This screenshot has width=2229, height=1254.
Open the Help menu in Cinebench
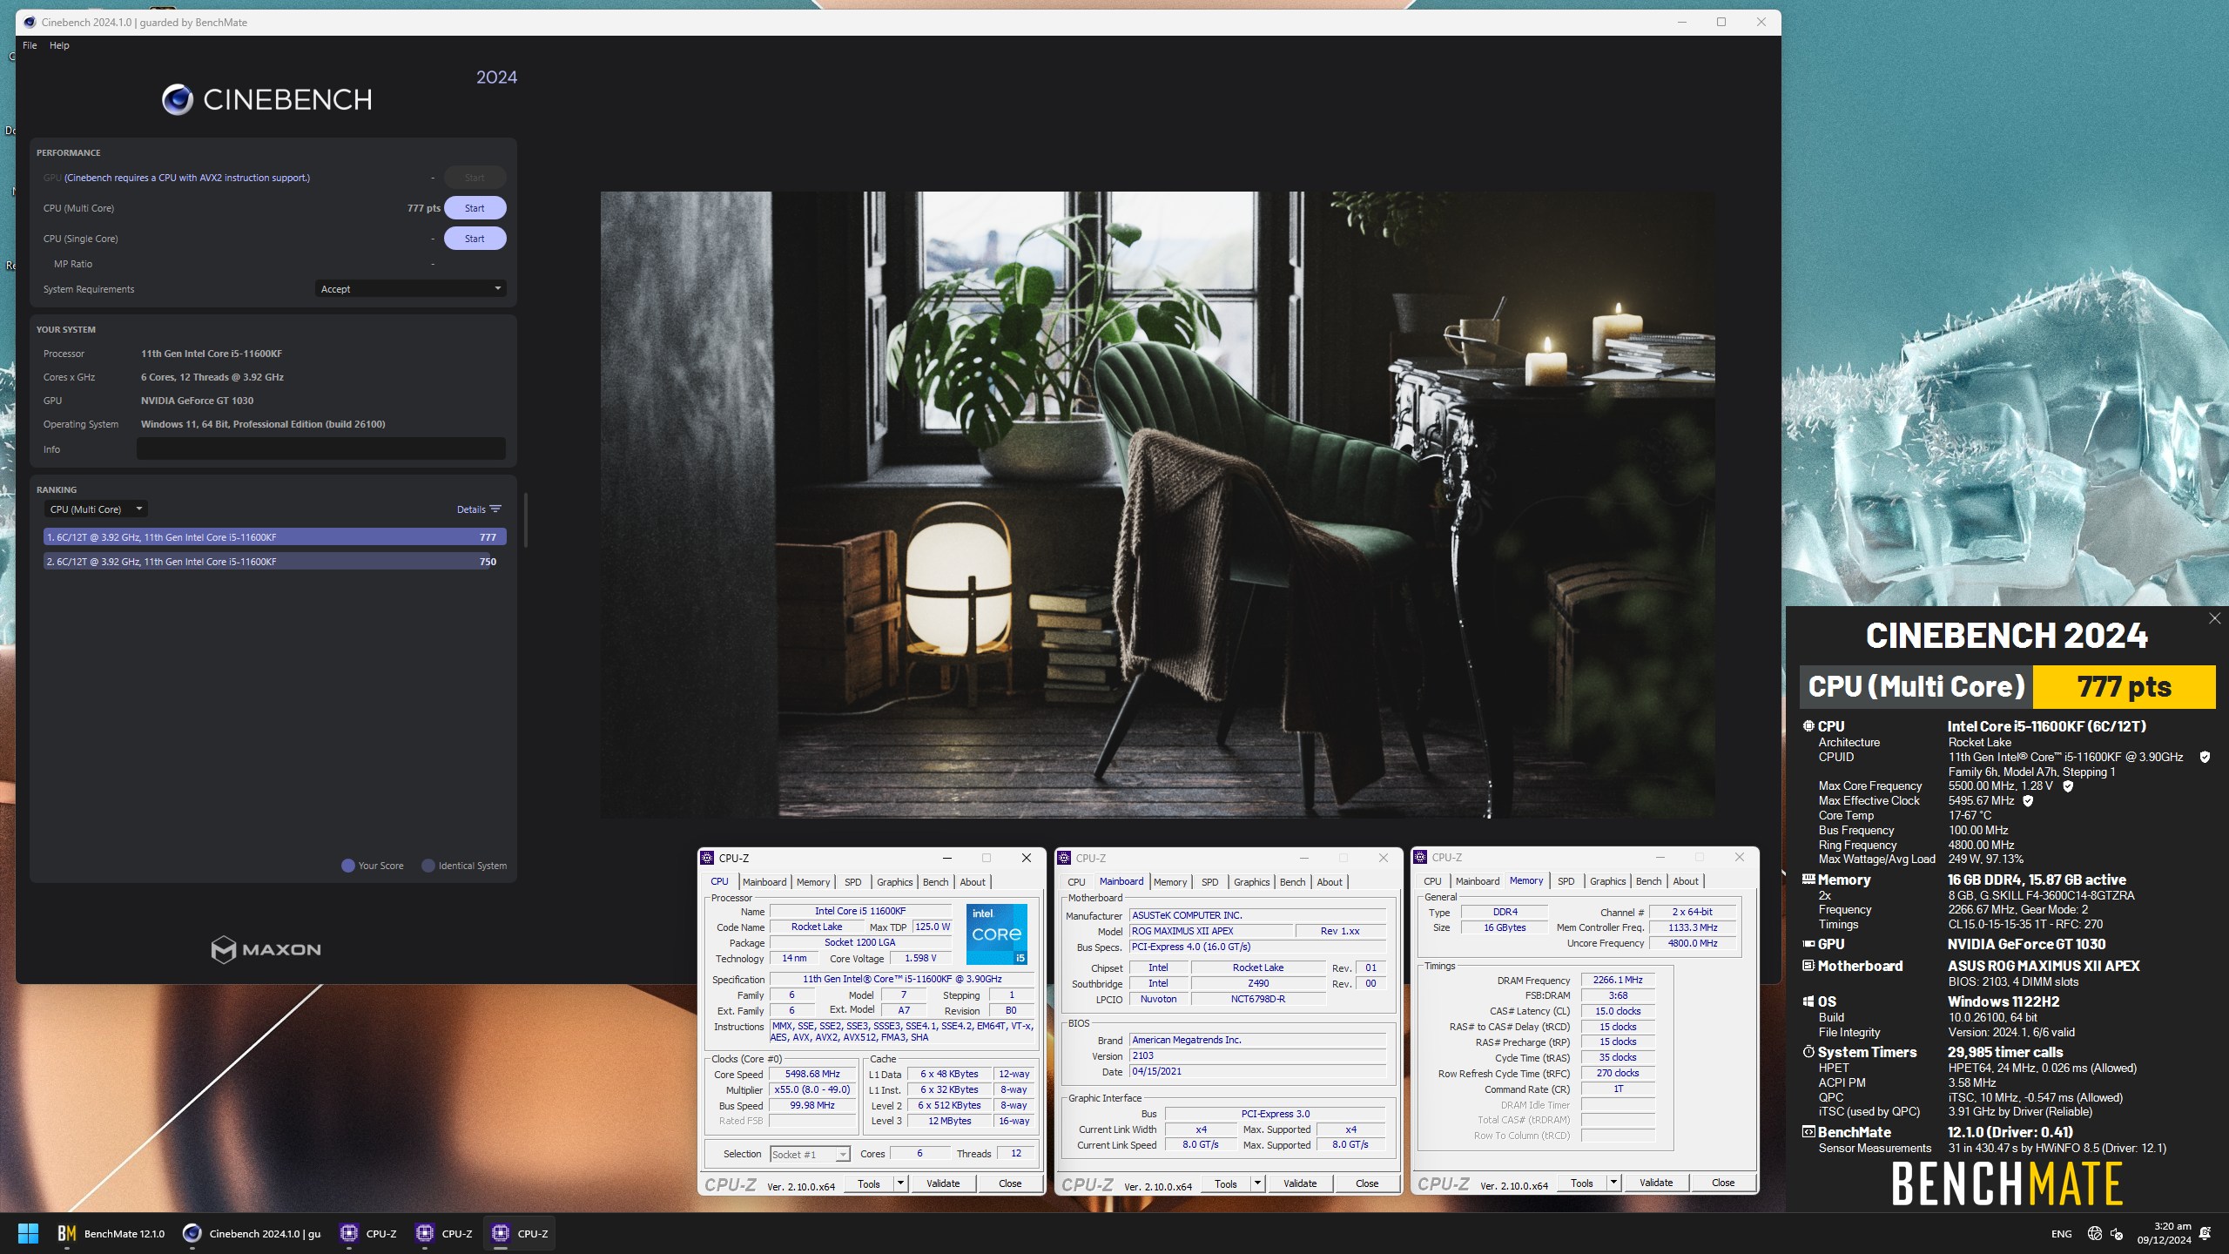pyautogui.click(x=59, y=45)
